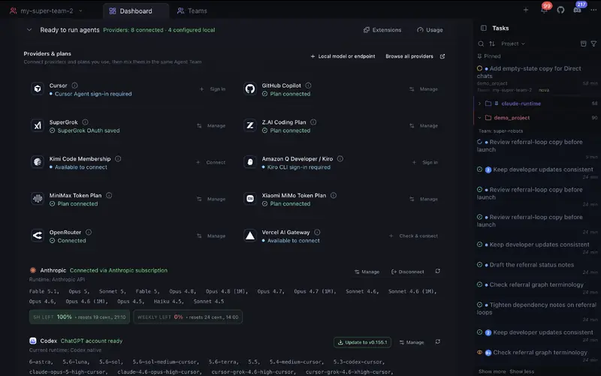This screenshot has width=601, height=376.
Task: Collapse the demo_project folder
Action: [479, 118]
